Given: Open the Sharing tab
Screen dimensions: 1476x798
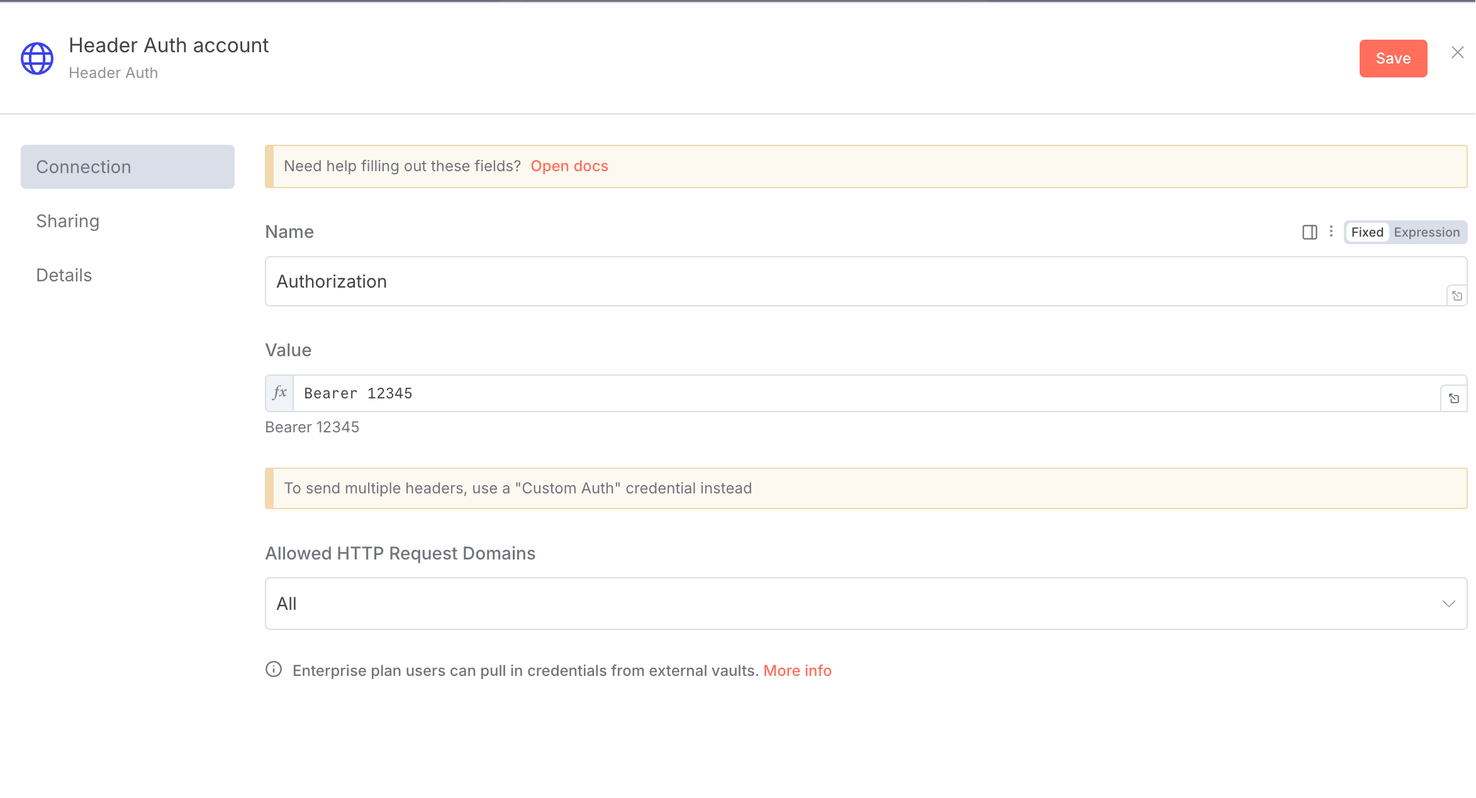Looking at the screenshot, I should 68,221.
